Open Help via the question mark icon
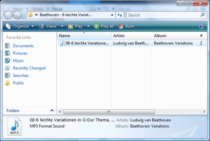 pyautogui.click(x=201, y=26)
